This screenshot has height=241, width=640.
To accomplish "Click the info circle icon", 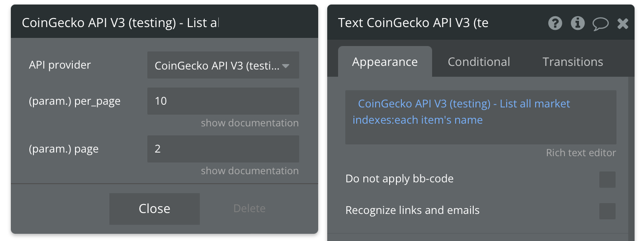I will [578, 23].
